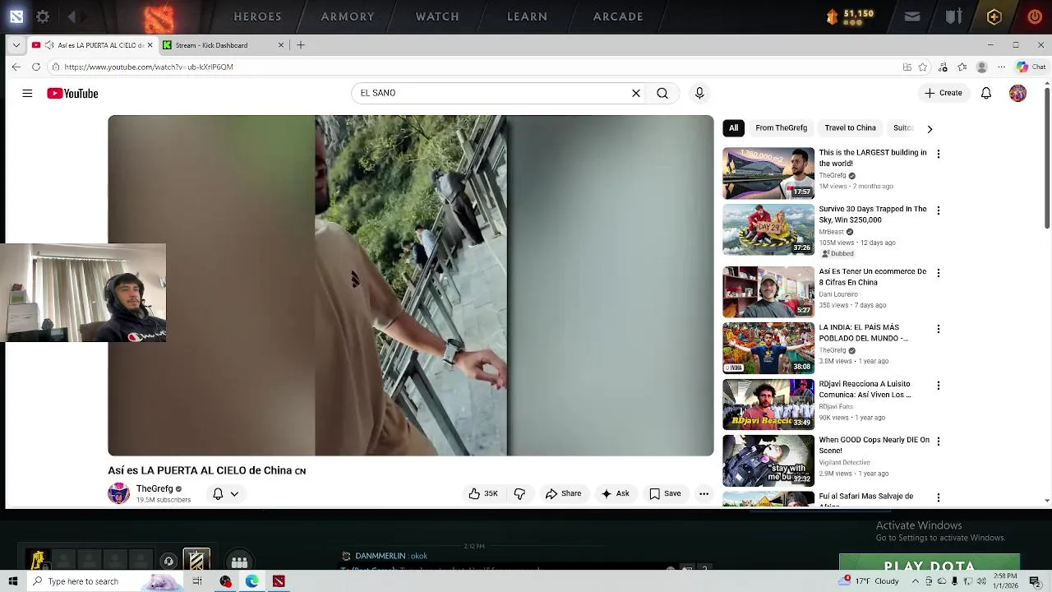Open options for LA INDIA video
This screenshot has width=1052, height=592.
coord(938,329)
